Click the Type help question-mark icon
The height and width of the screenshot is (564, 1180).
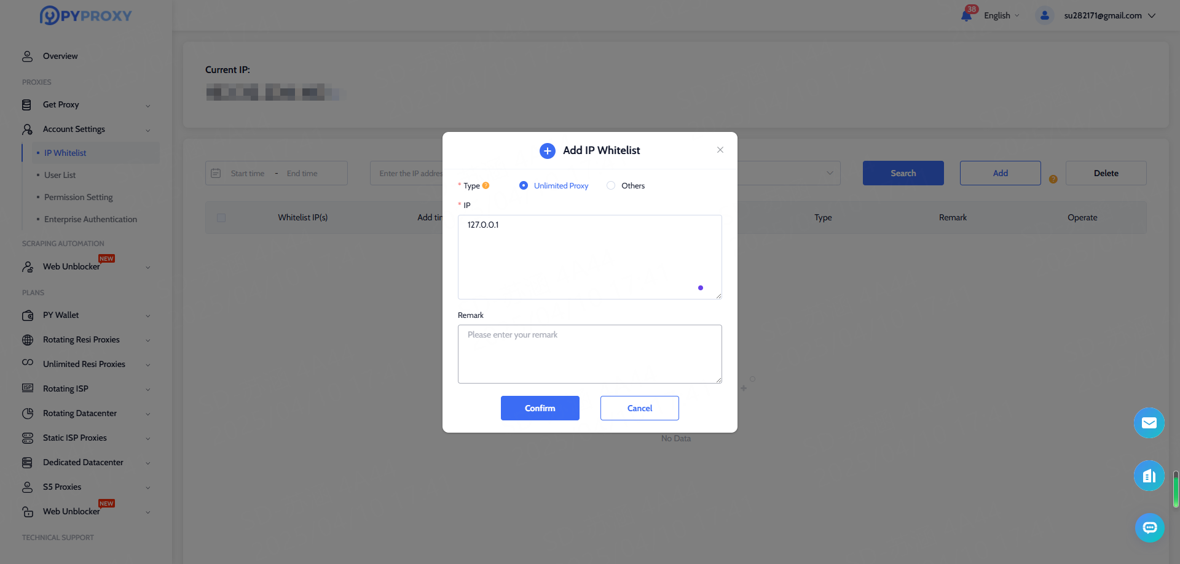[486, 185]
